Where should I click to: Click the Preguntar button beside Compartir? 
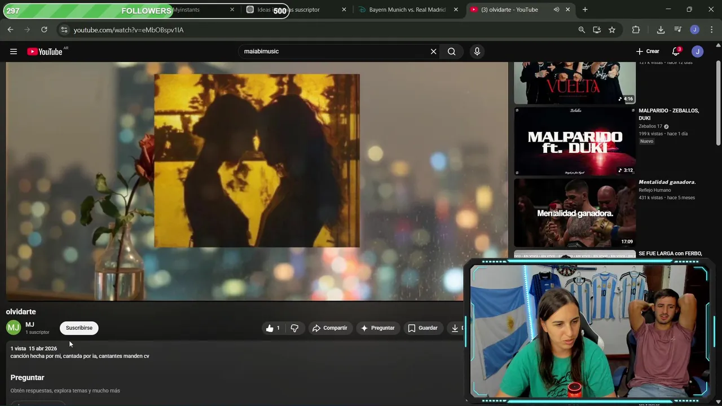tap(378, 328)
